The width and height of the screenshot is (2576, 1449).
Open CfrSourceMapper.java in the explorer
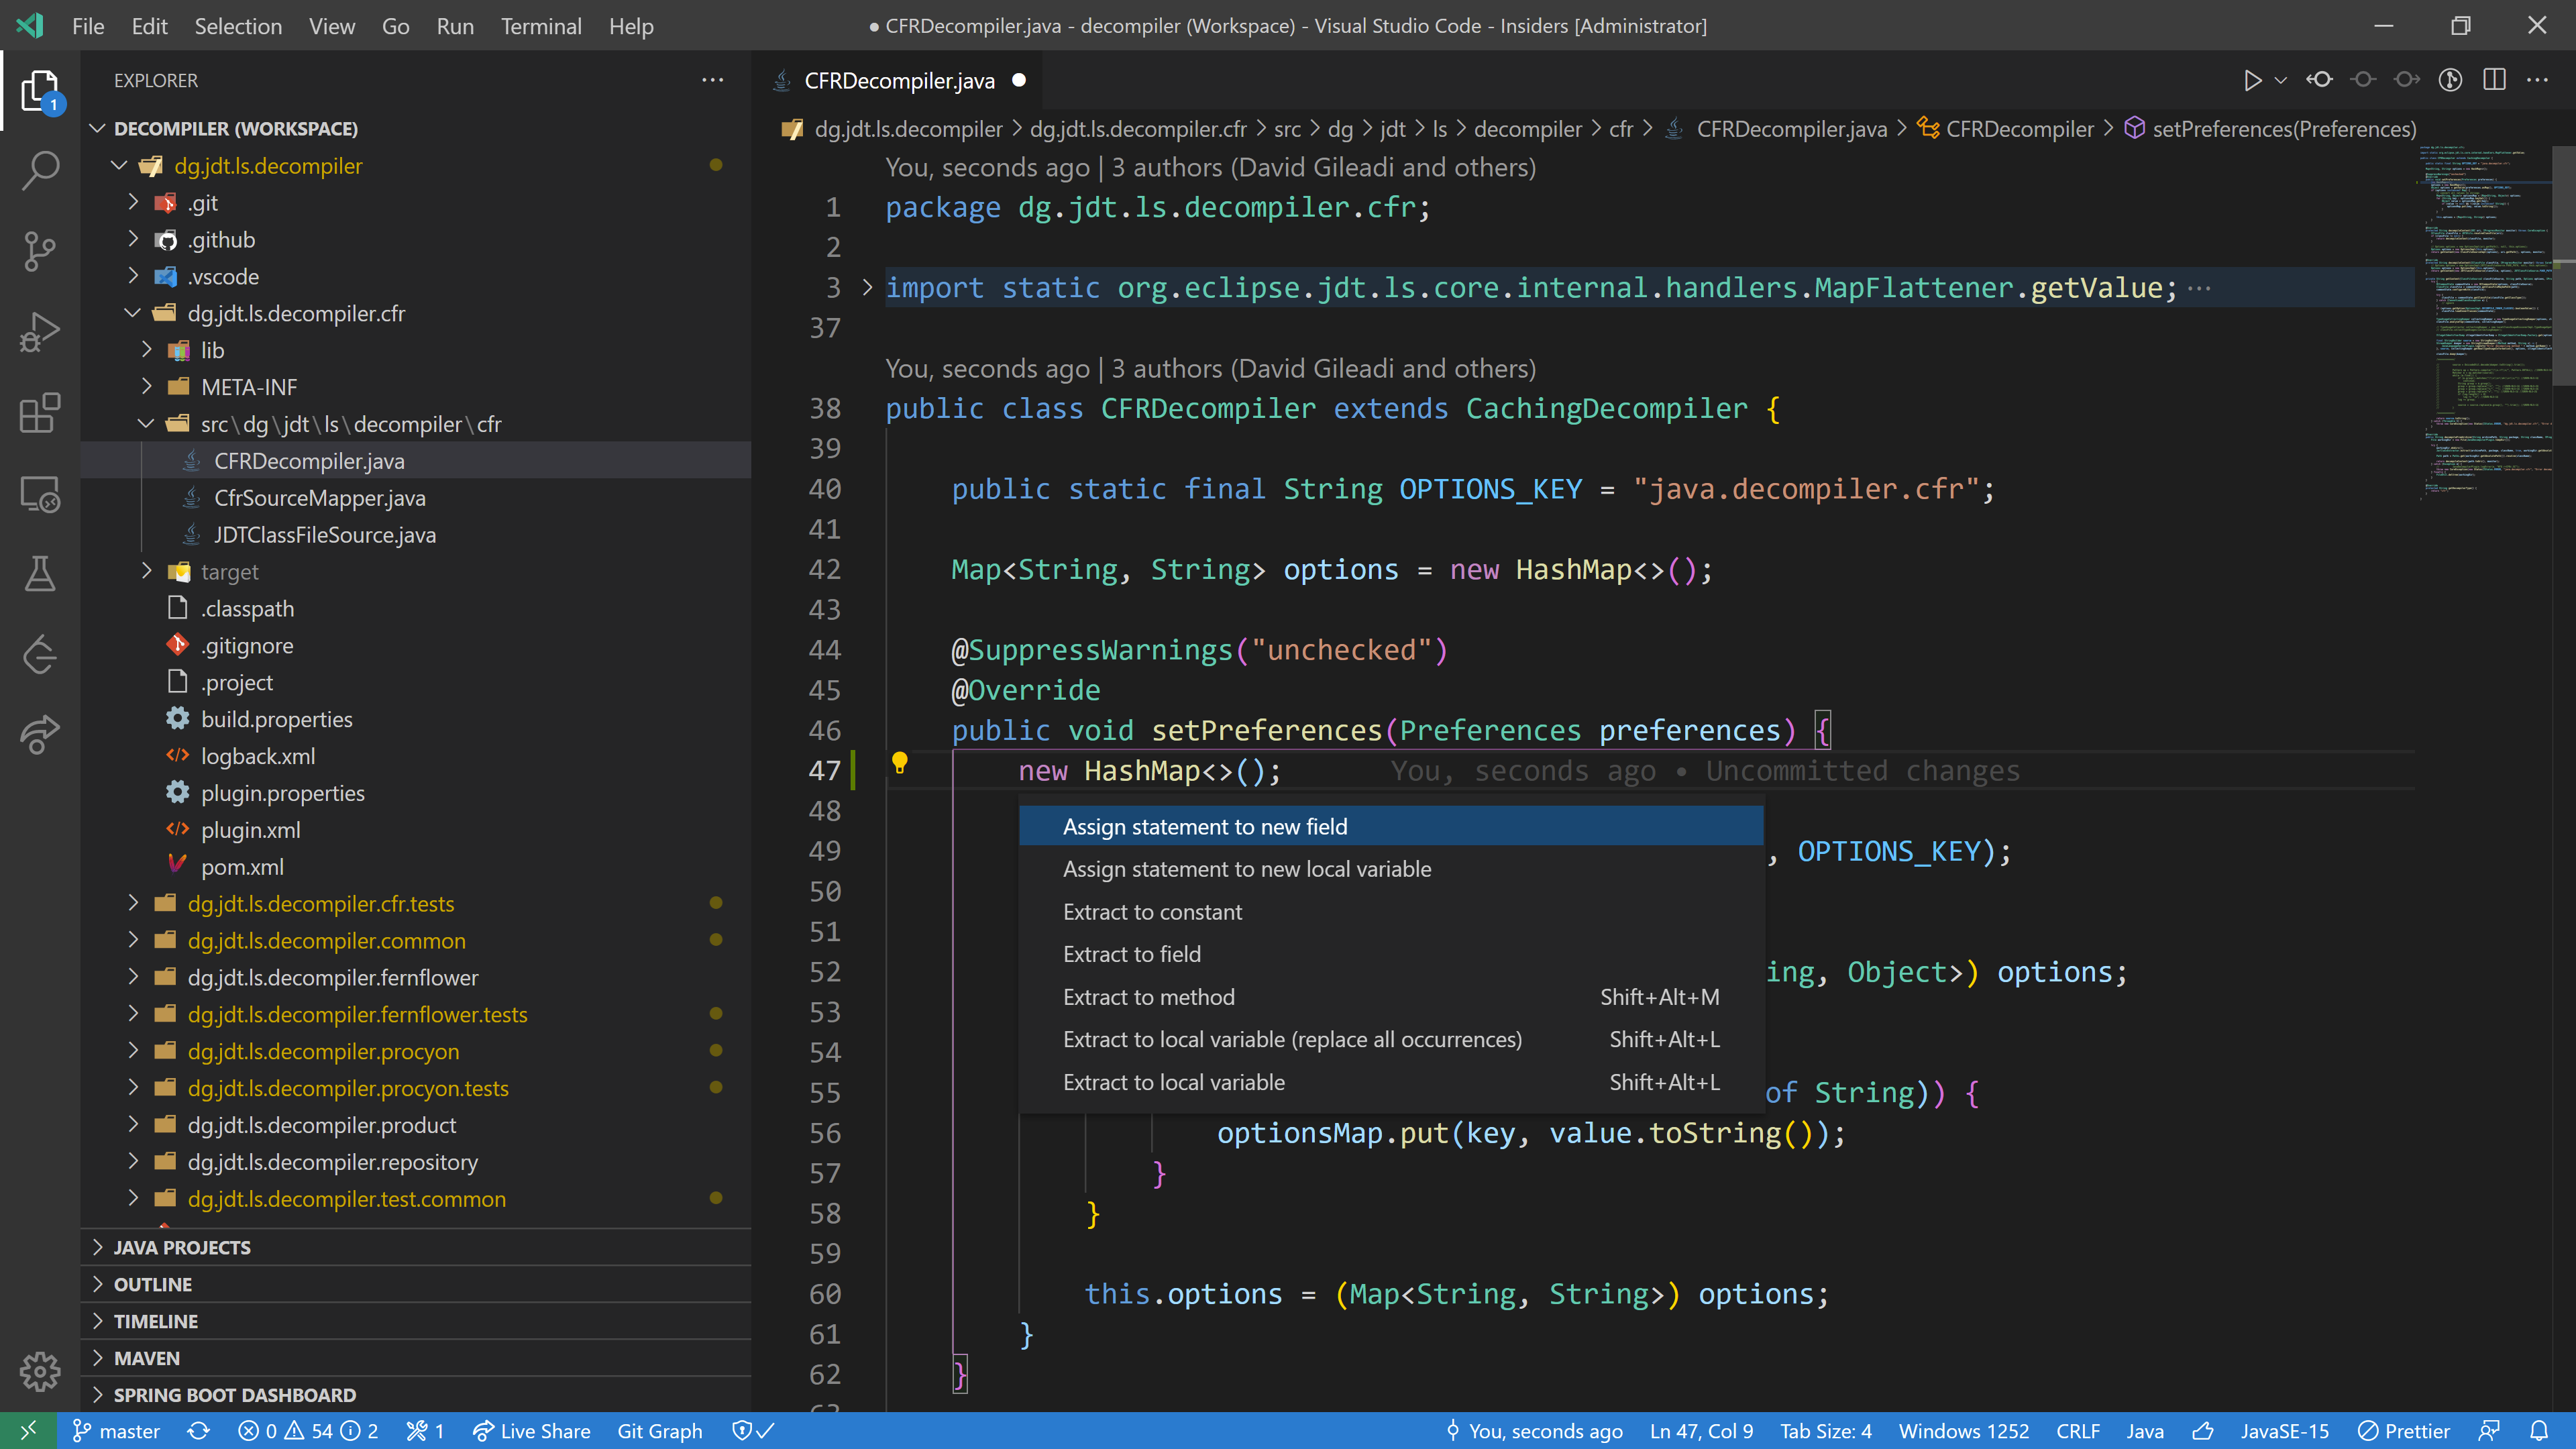point(319,498)
